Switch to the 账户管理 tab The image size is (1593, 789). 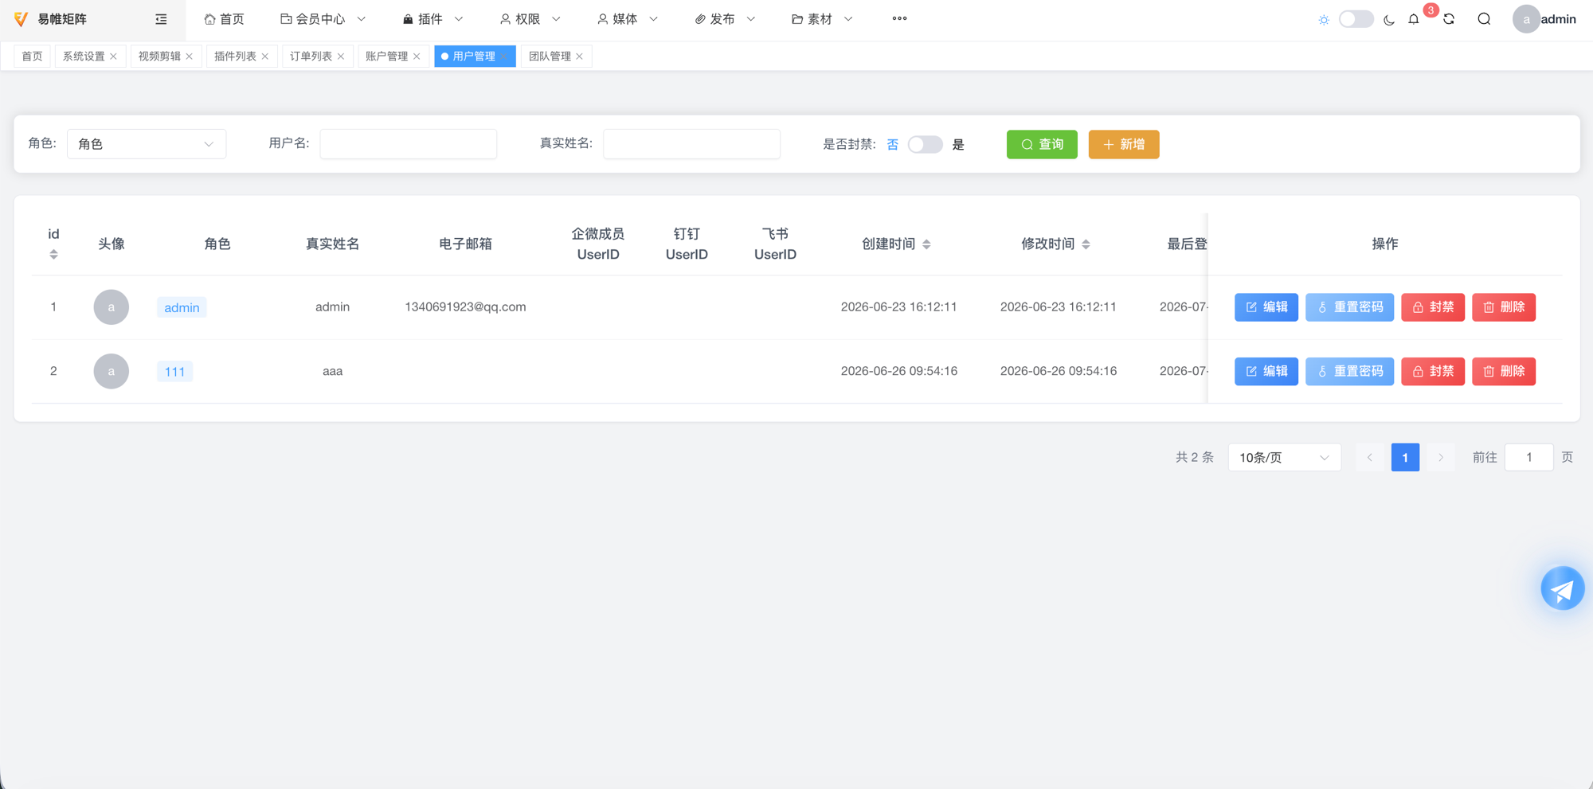click(386, 57)
